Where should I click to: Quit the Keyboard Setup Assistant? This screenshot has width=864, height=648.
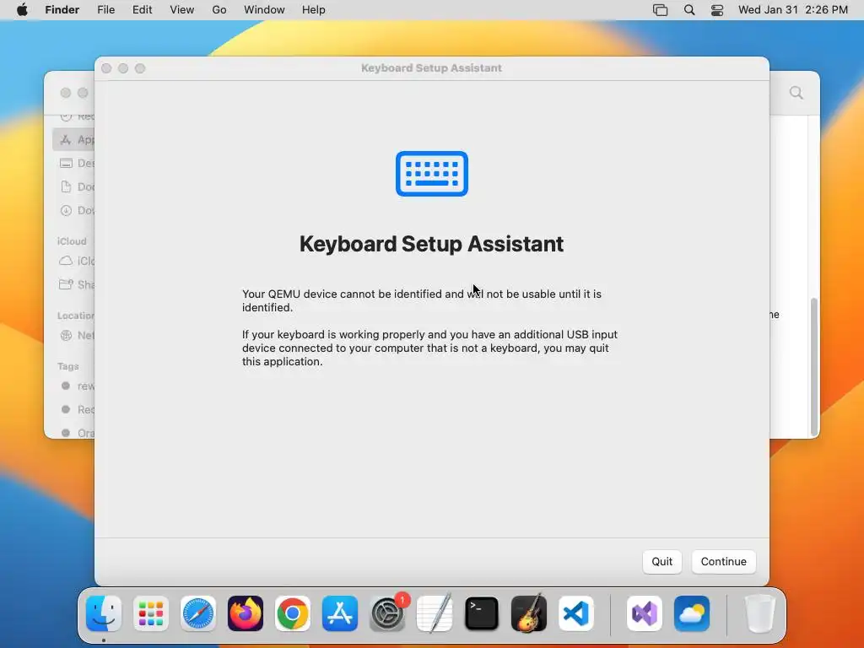point(661,561)
